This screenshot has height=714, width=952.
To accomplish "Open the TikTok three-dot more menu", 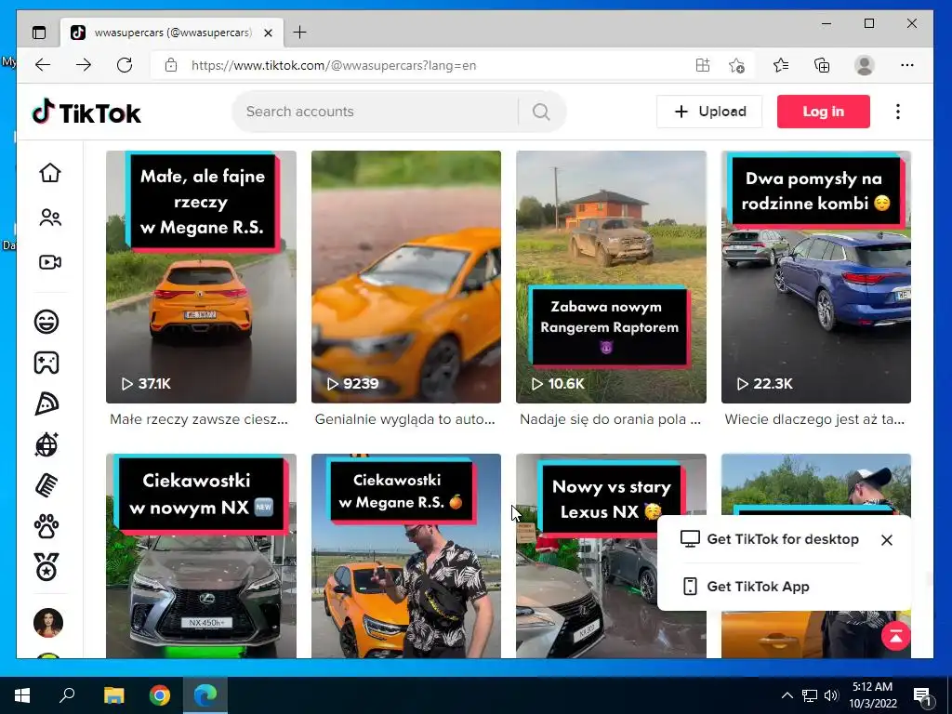I will pos(898,112).
